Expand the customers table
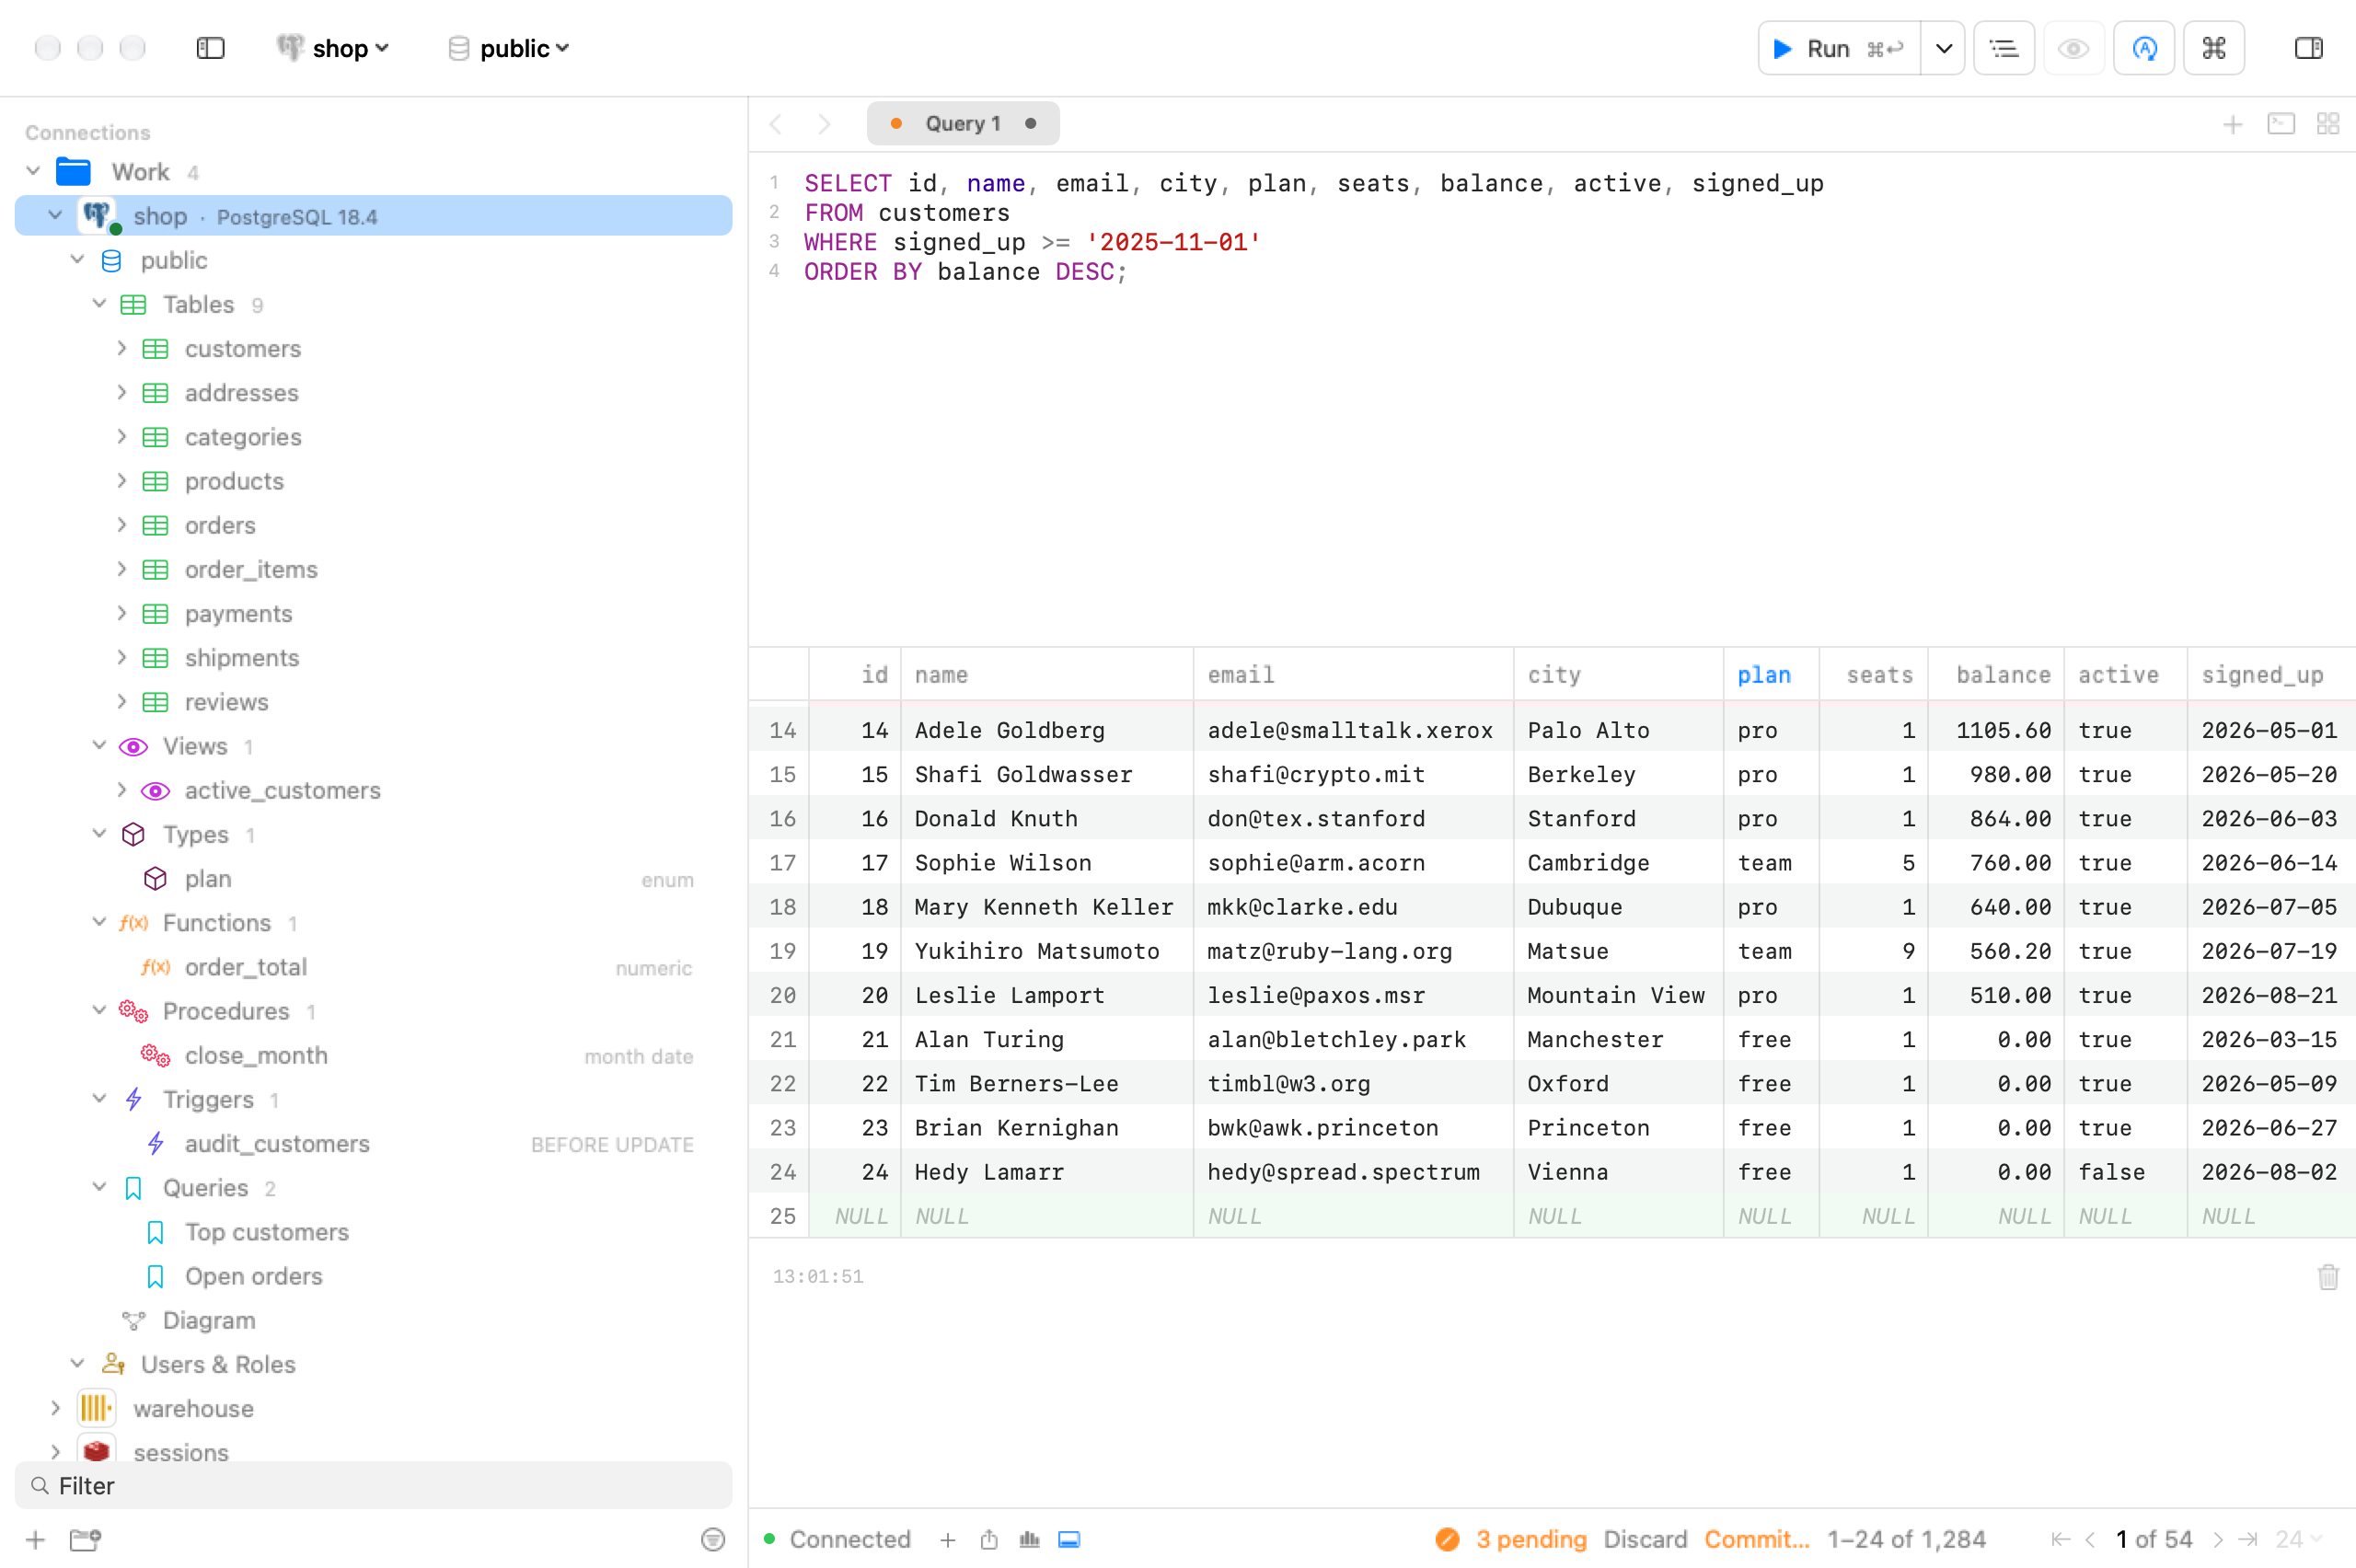The width and height of the screenshot is (2356, 1568). tap(121, 348)
